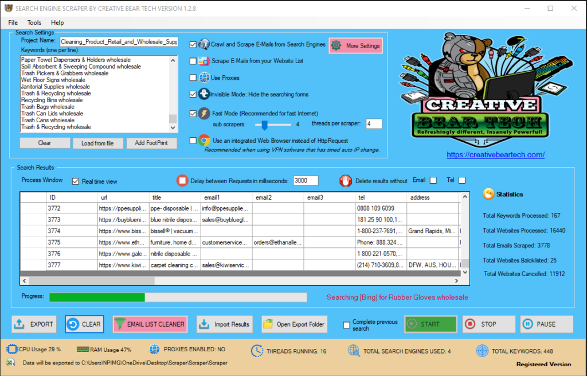Click the bear app icon in title bar

tap(8, 8)
